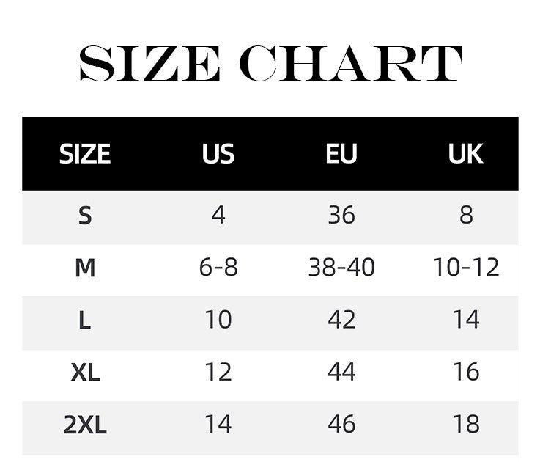540x462 pixels.
Task: Click the SIZE column header
Action: pyautogui.click(x=85, y=154)
